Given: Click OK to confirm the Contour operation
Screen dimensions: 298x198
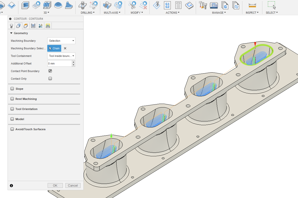Looking at the screenshot, I should [x=55, y=185].
